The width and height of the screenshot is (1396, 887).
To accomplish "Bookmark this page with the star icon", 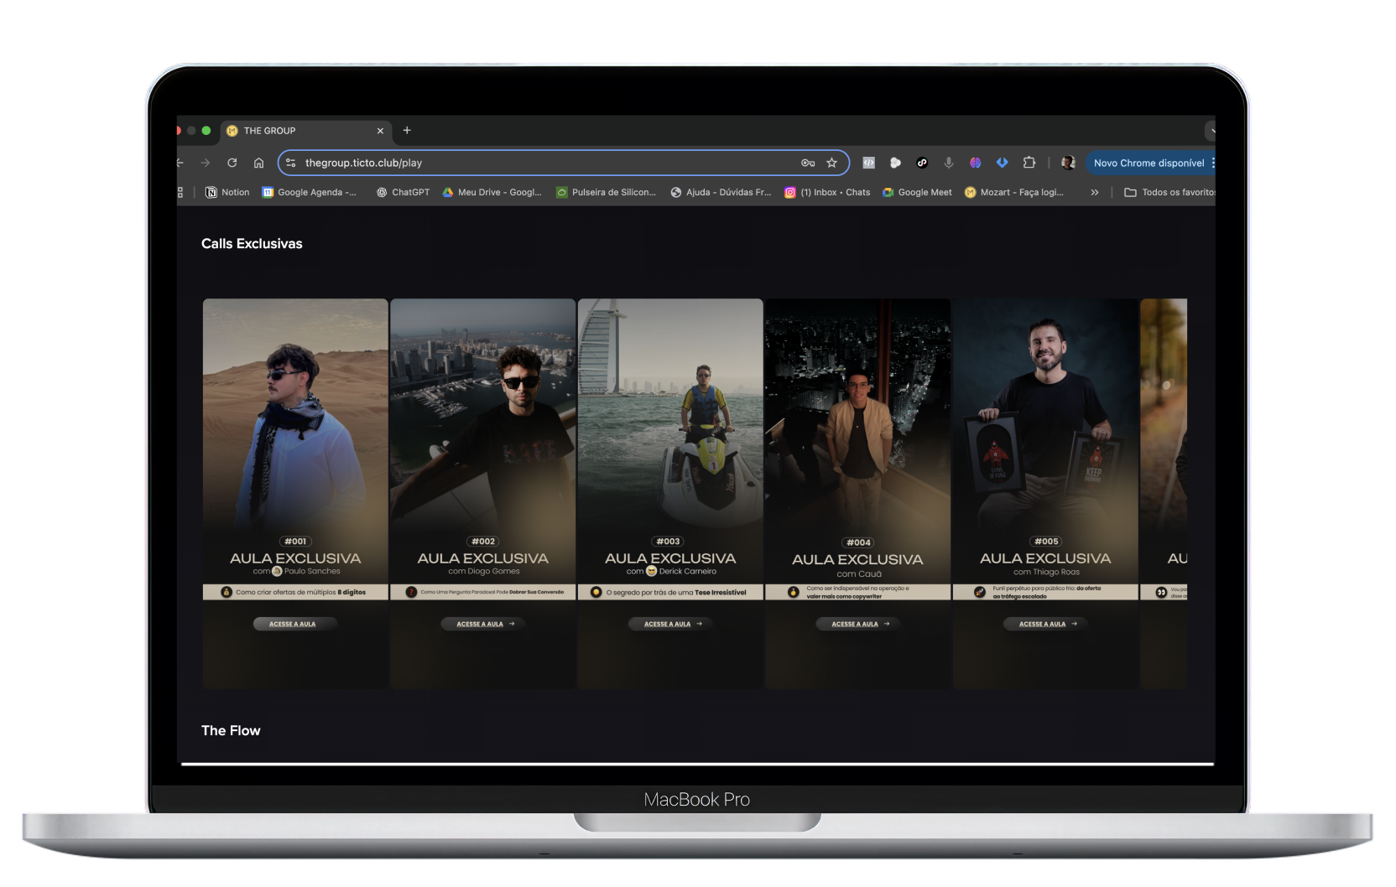I will tap(831, 163).
